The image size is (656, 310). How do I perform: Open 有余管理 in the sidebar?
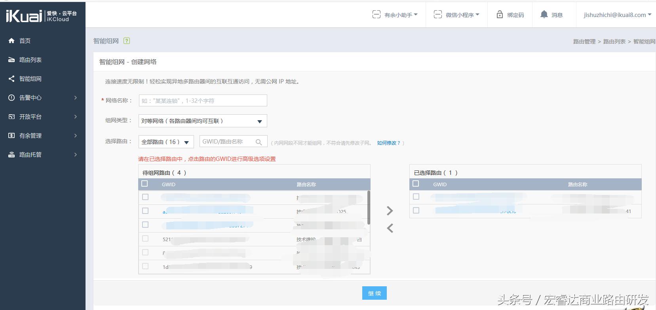pos(30,136)
